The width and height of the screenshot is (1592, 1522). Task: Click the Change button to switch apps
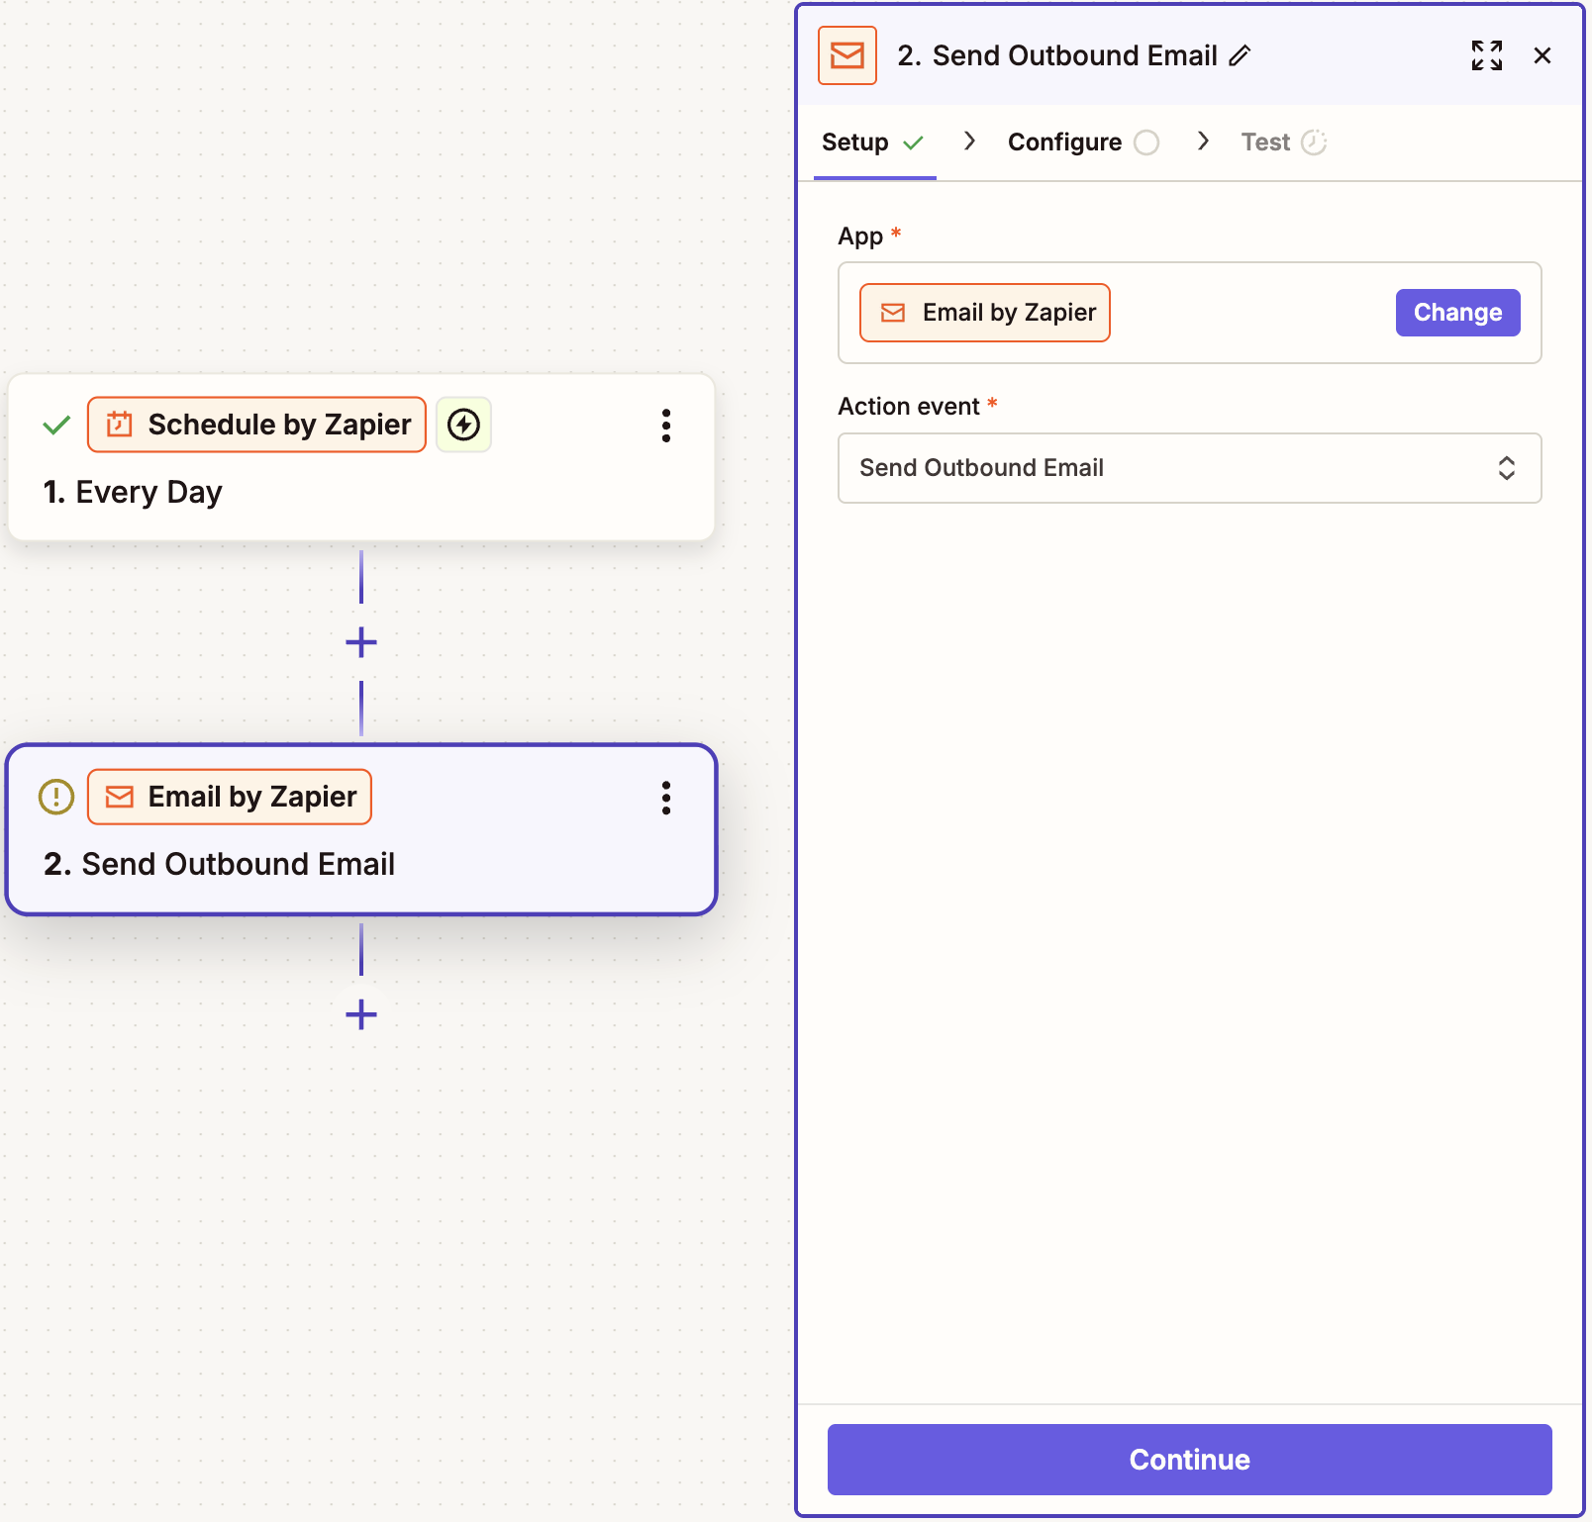[x=1457, y=312]
